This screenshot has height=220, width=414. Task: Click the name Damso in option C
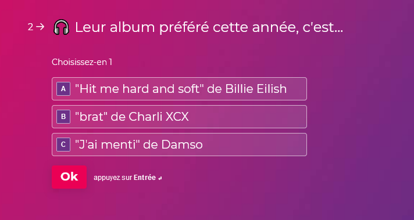[182, 145]
